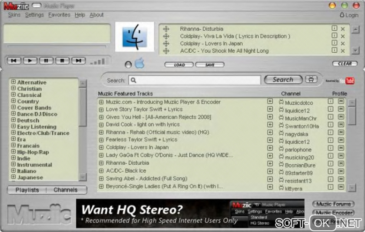Remove AC/DC You Shook Me from queue

[x=343, y=51]
